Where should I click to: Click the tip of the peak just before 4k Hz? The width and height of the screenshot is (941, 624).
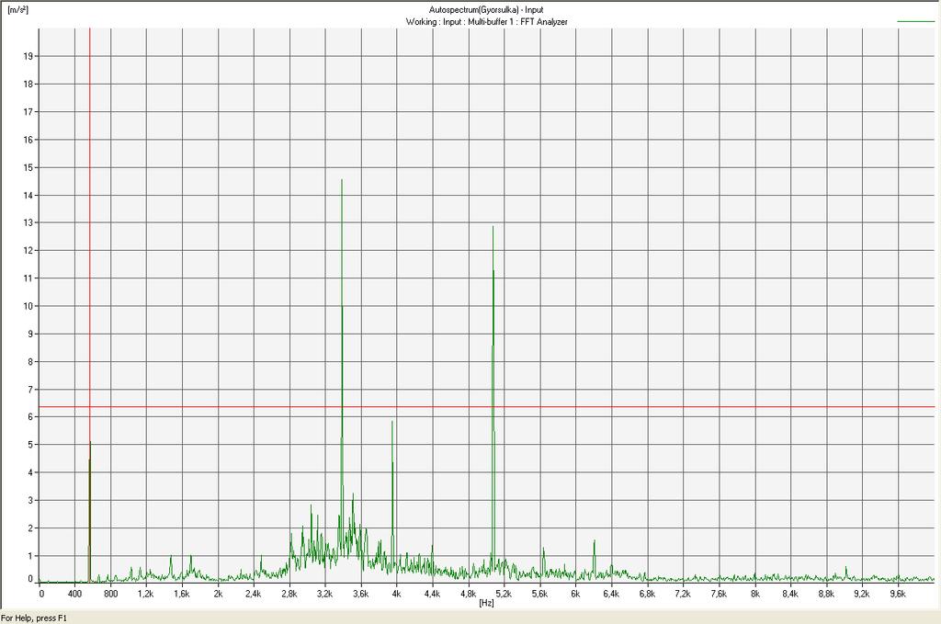coord(392,422)
